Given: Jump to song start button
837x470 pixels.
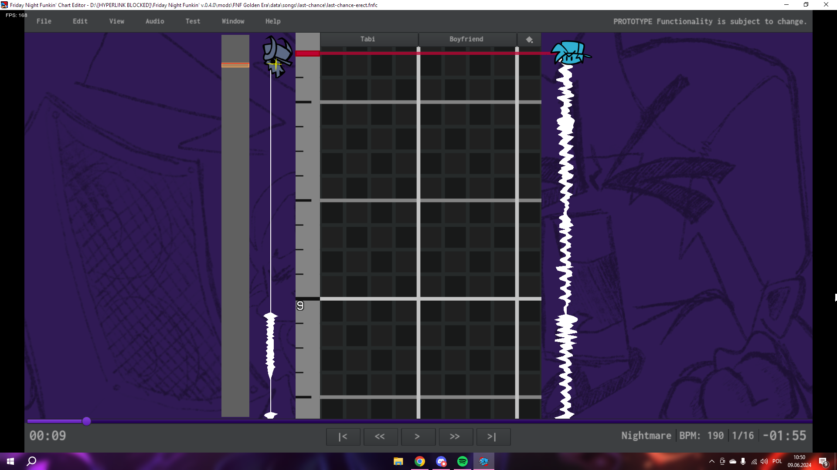Looking at the screenshot, I should (x=343, y=436).
